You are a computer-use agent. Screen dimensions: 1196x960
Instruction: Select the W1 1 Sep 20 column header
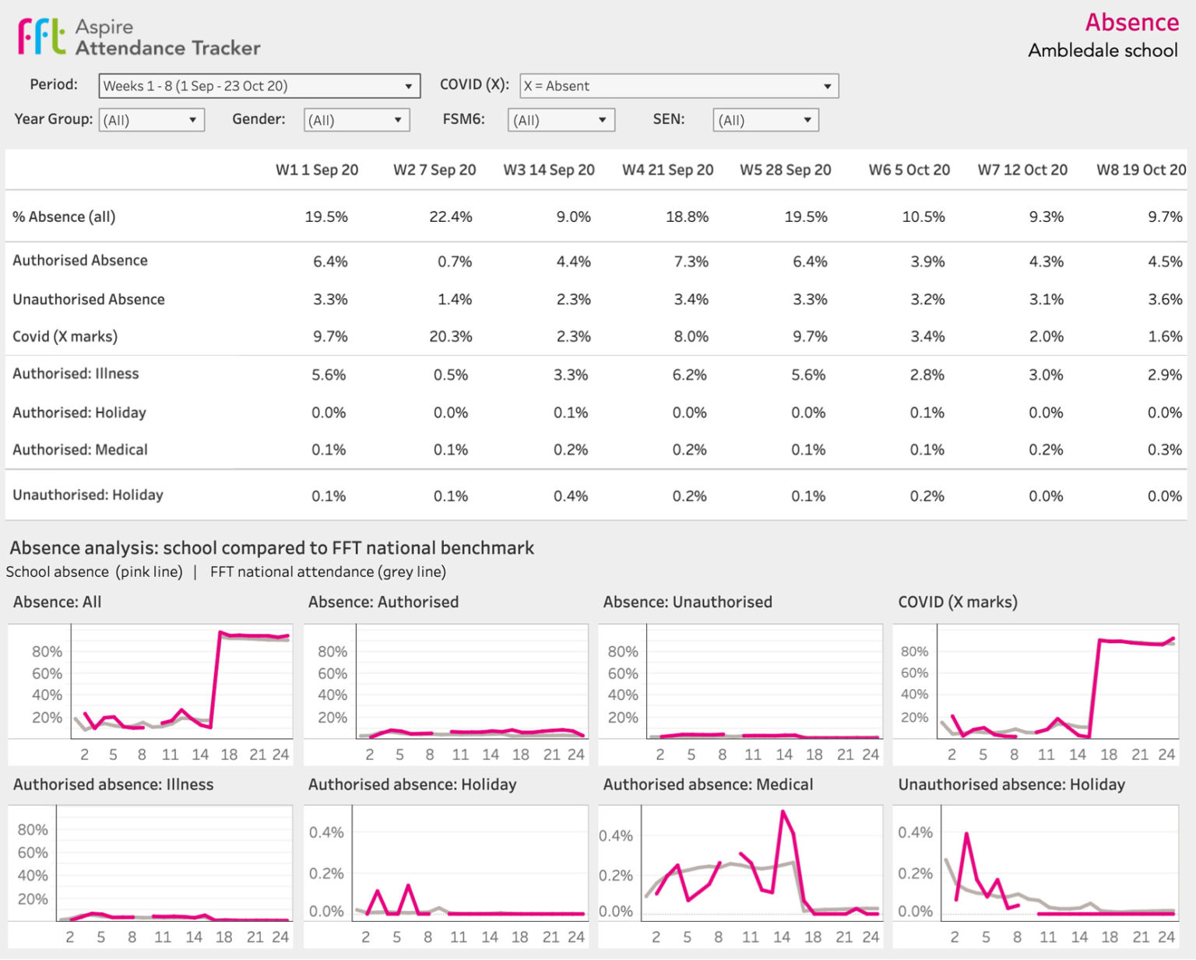point(318,170)
